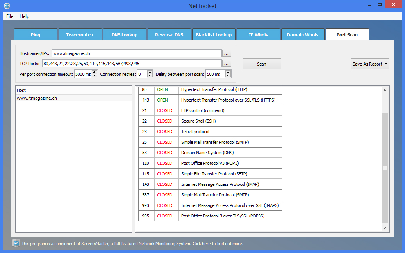
Task: Select the Blacklist Lookup tab
Action: [214, 35]
